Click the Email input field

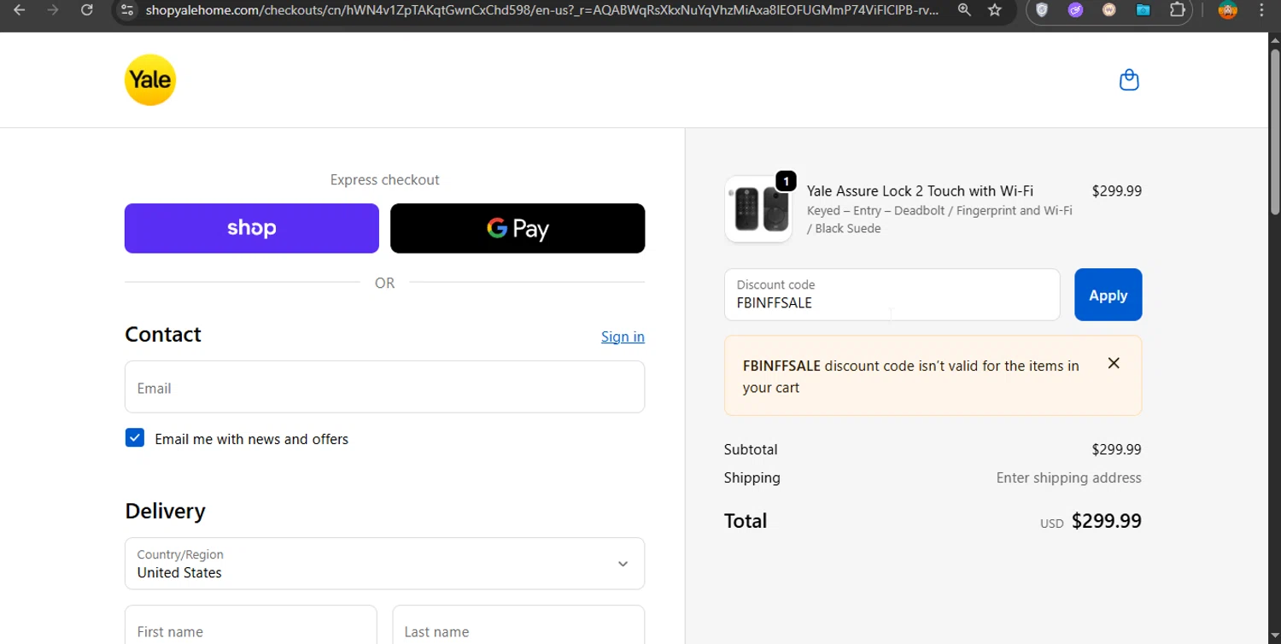click(x=384, y=387)
